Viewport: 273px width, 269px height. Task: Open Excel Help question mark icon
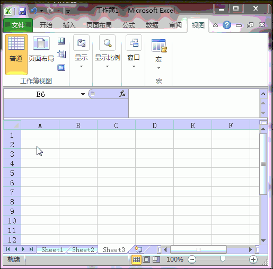tap(227, 25)
